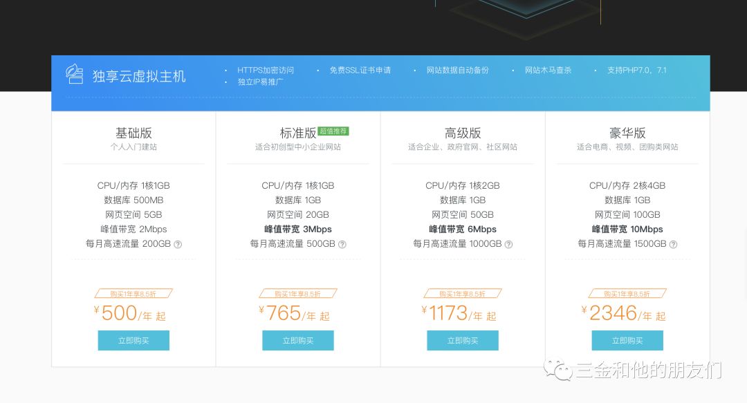Viewport: 747px width, 403px height.
Task: Open the HTTPS加密访问 feature link
Action: pyautogui.click(x=266, y=70)
